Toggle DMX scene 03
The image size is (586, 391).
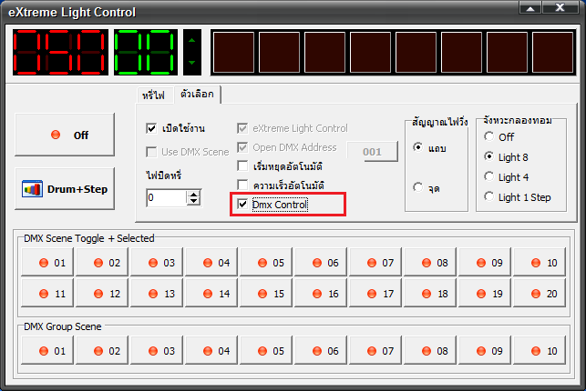coord(157,263)
